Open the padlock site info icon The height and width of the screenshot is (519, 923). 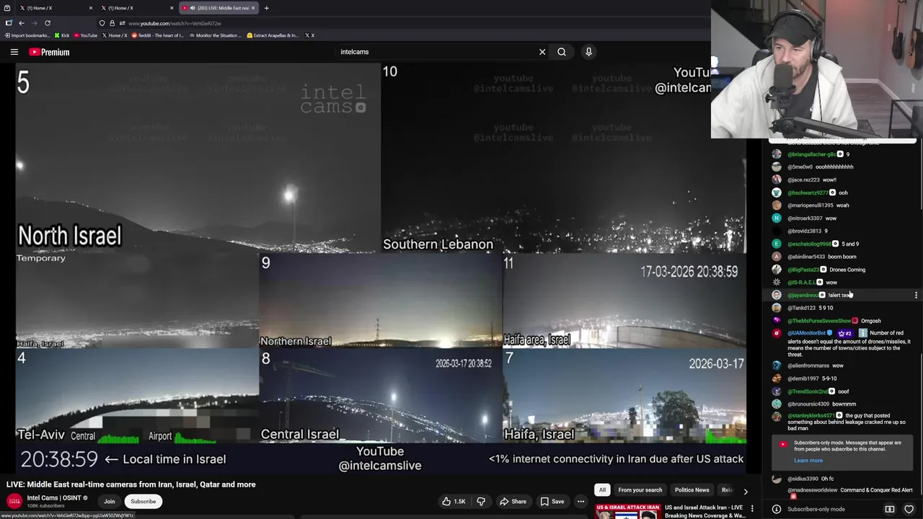point(112,23)
